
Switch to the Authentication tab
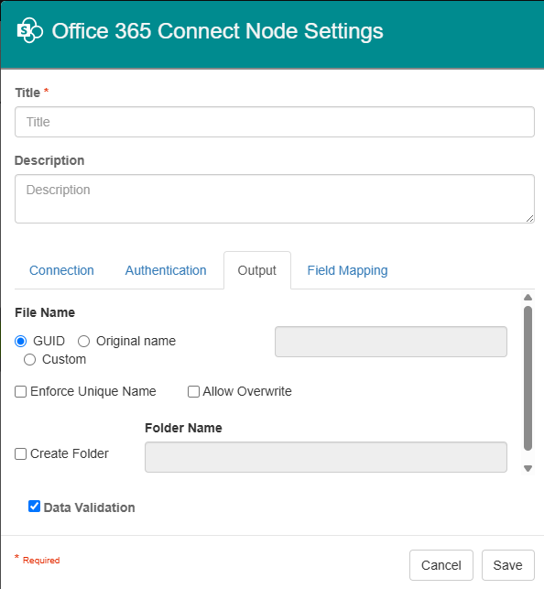coord(166,270)
